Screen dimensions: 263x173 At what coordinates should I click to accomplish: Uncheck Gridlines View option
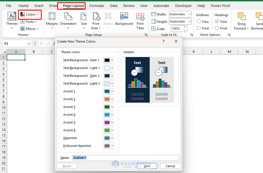[199, 21]
